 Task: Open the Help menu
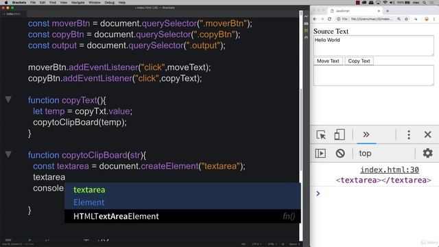click(x=122, y=3)
